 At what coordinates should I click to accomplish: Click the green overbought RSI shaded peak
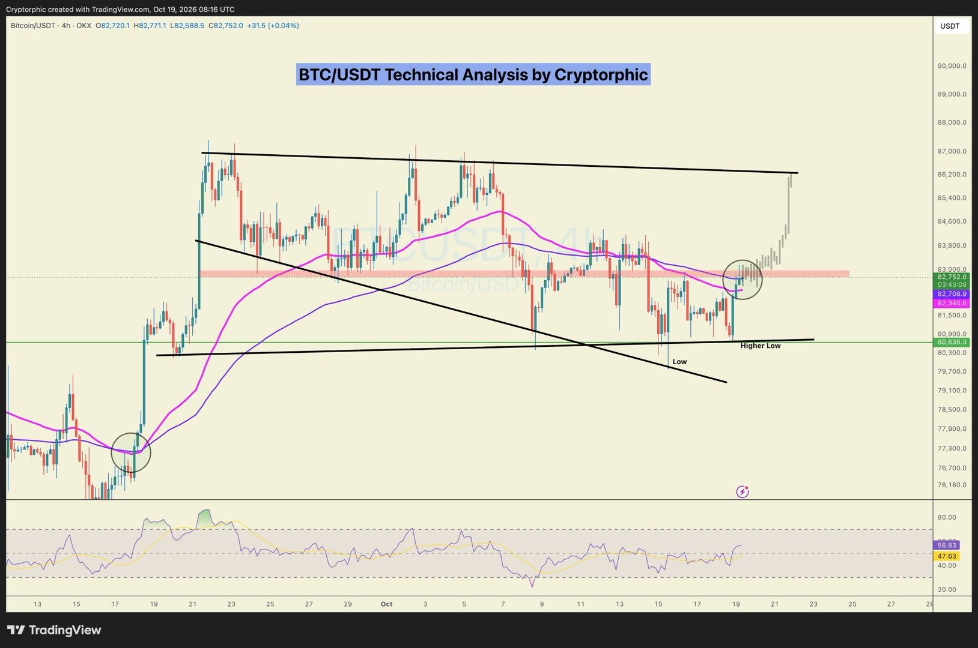pyautogui.click(x=205, y=519)
